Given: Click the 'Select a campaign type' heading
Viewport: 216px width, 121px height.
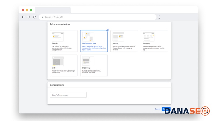Looking at the screenshot, I should pos(60,24).
